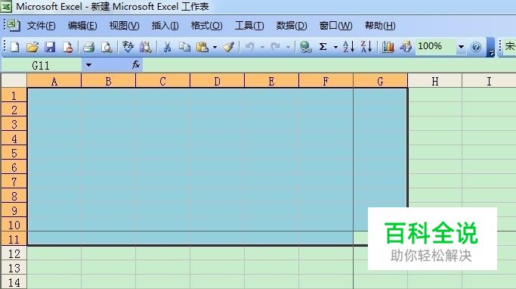
Task: Expand the toolbar options chevron
Action: [x=490, y=47]
